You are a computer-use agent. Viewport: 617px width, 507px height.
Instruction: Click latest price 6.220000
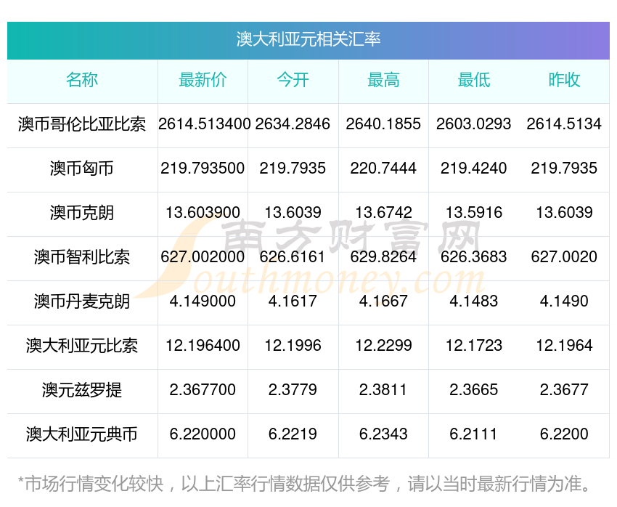coord(203,434)
